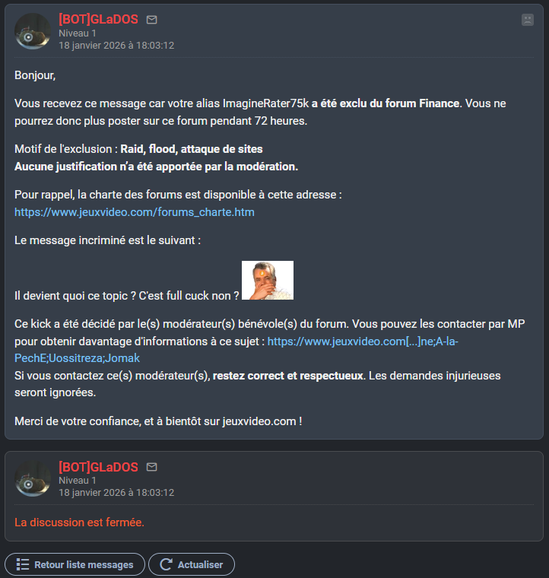Open the GLaDOS avatar in the second message

[x=33, y=479]
